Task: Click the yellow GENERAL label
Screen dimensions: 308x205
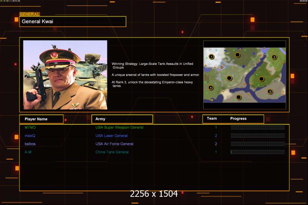Action: [30, 14]
